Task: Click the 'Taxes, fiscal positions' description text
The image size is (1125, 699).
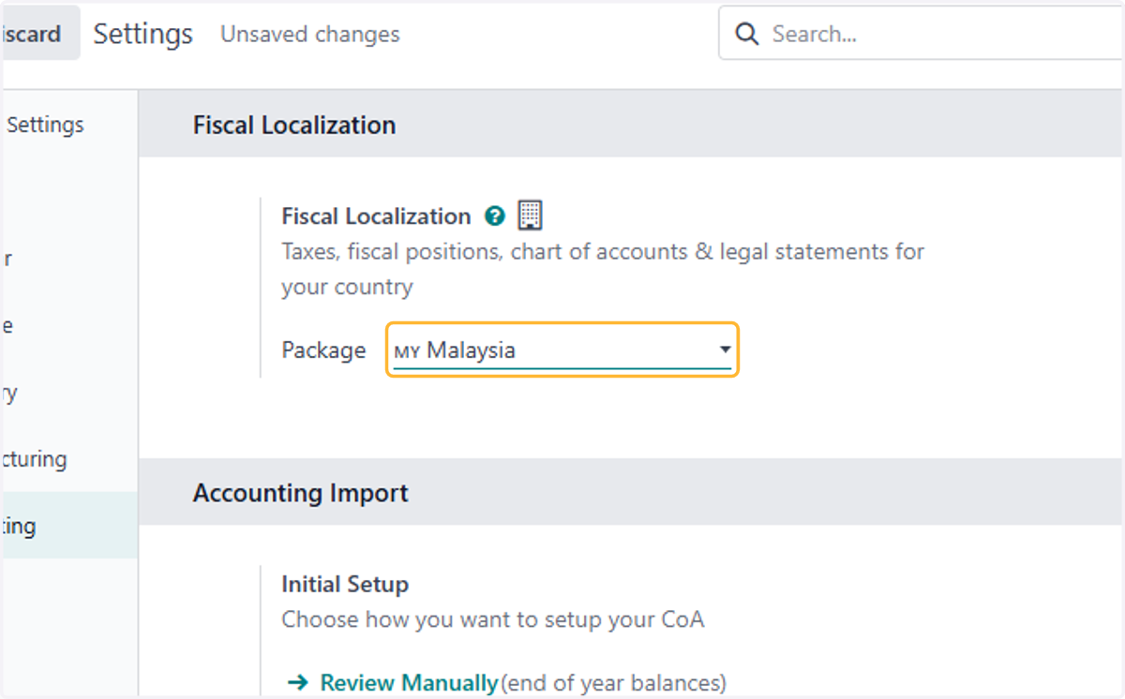Action: click(603, 269)
